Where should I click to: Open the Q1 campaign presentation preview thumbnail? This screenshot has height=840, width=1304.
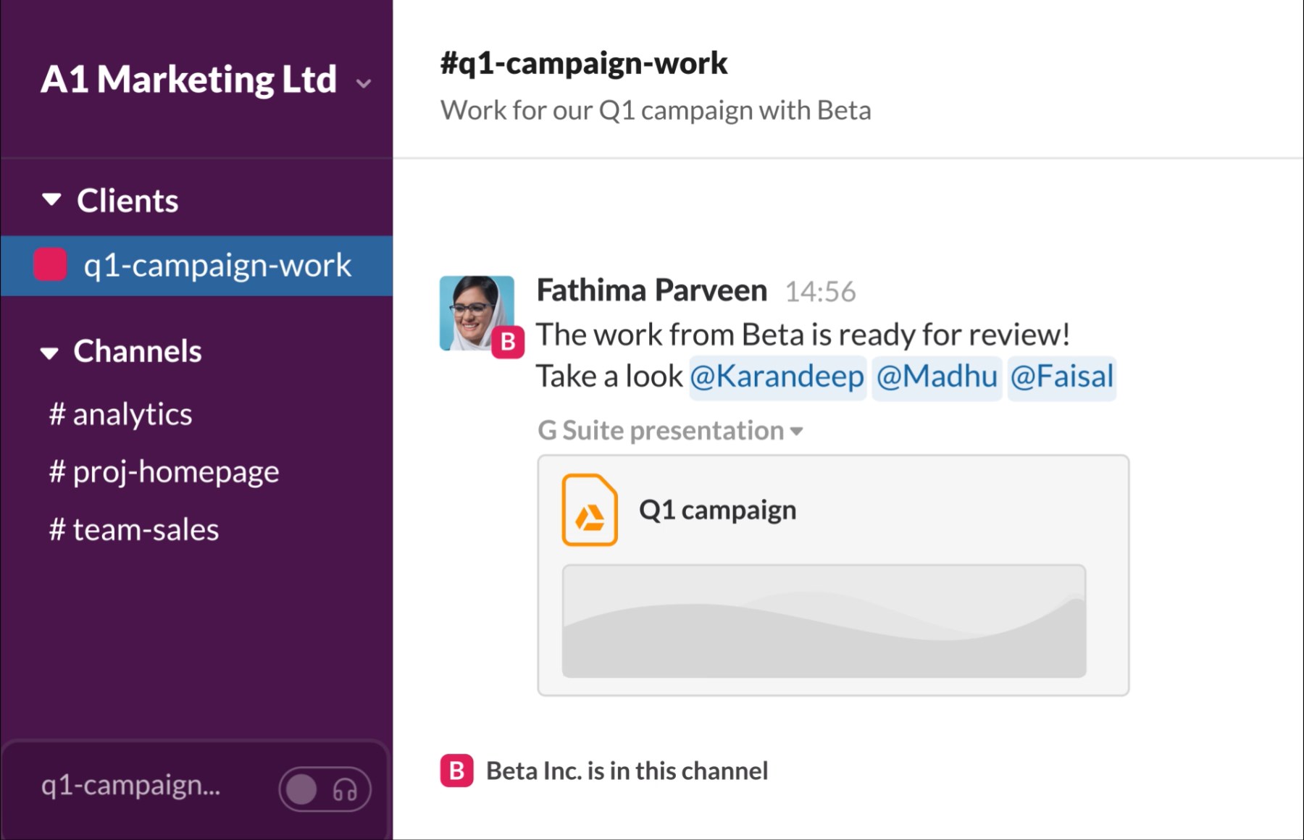tap(824, 621)
